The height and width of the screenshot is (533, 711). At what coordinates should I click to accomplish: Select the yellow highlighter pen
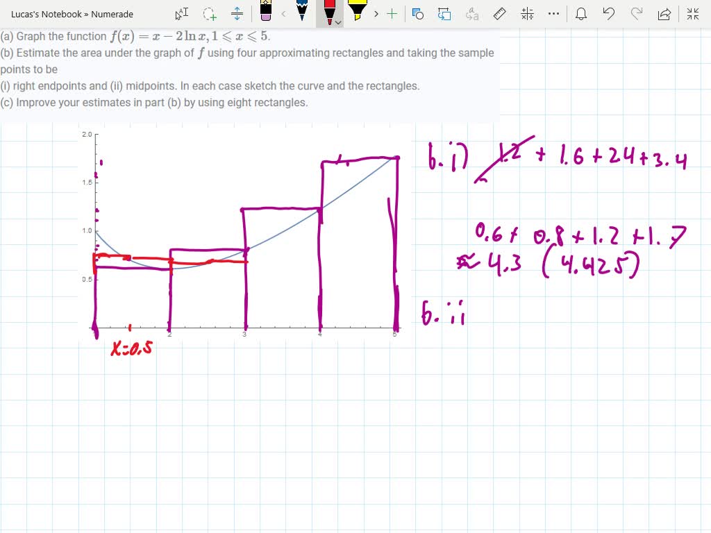(x=358, y=12)
